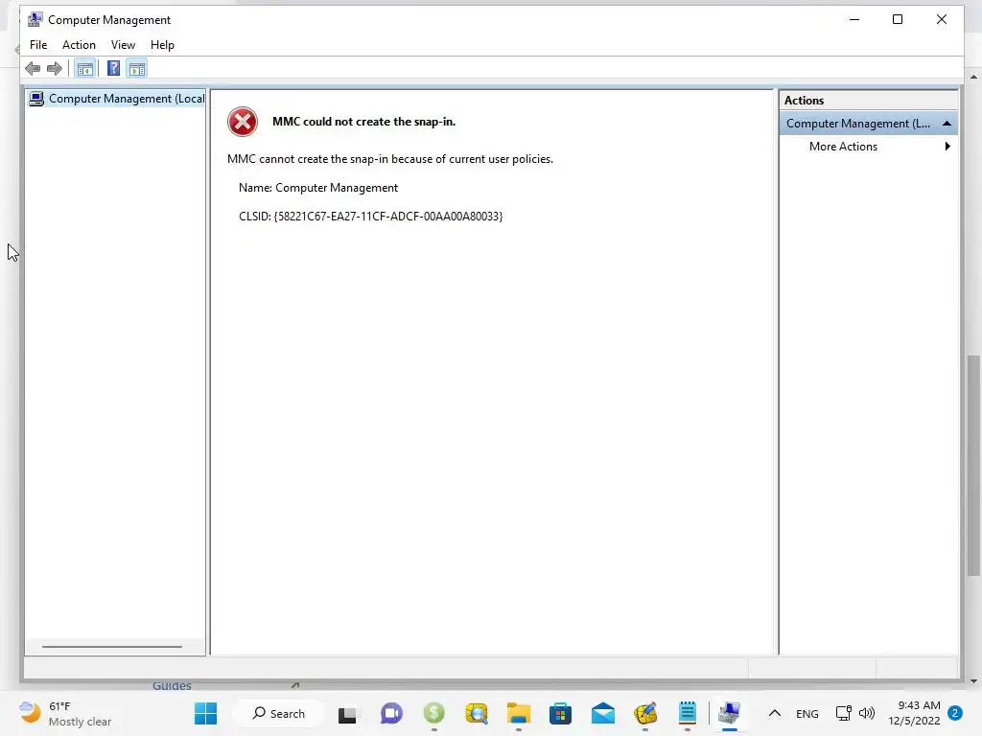Open the File menu

38,45
